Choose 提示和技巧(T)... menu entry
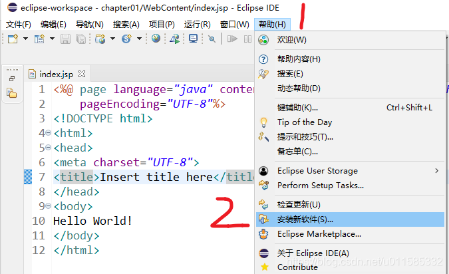449x274 pixels. point(350,137)
